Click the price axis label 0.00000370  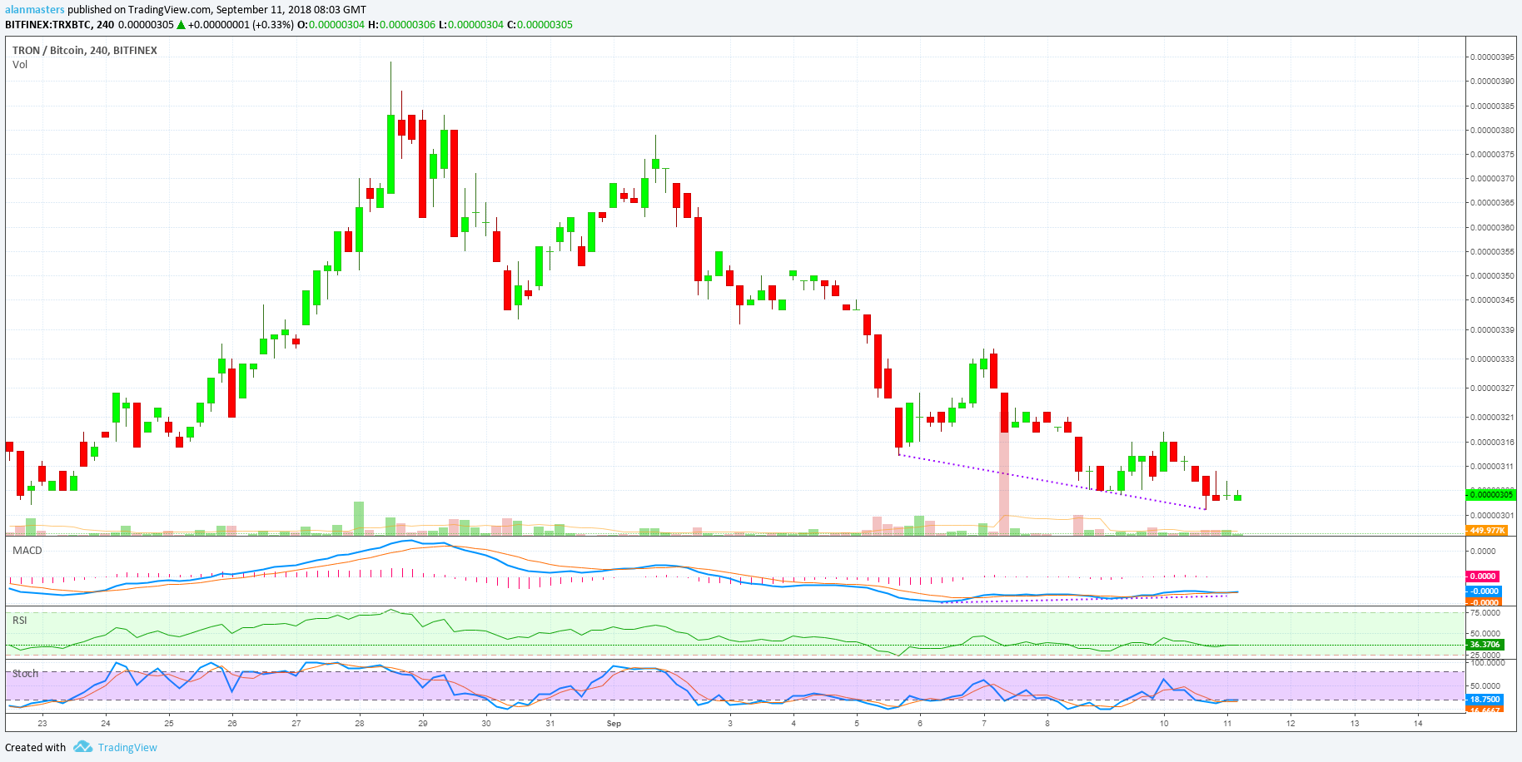(1492, 179)
